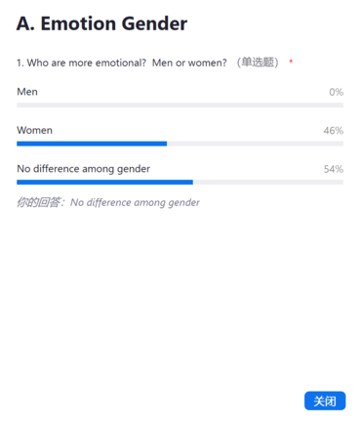Screen dimensions: 363x421
Task: Click the 0% result for Men
Action: (x=336, y=92)
